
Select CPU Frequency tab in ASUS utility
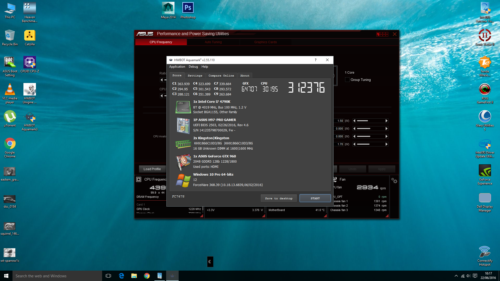161,42
